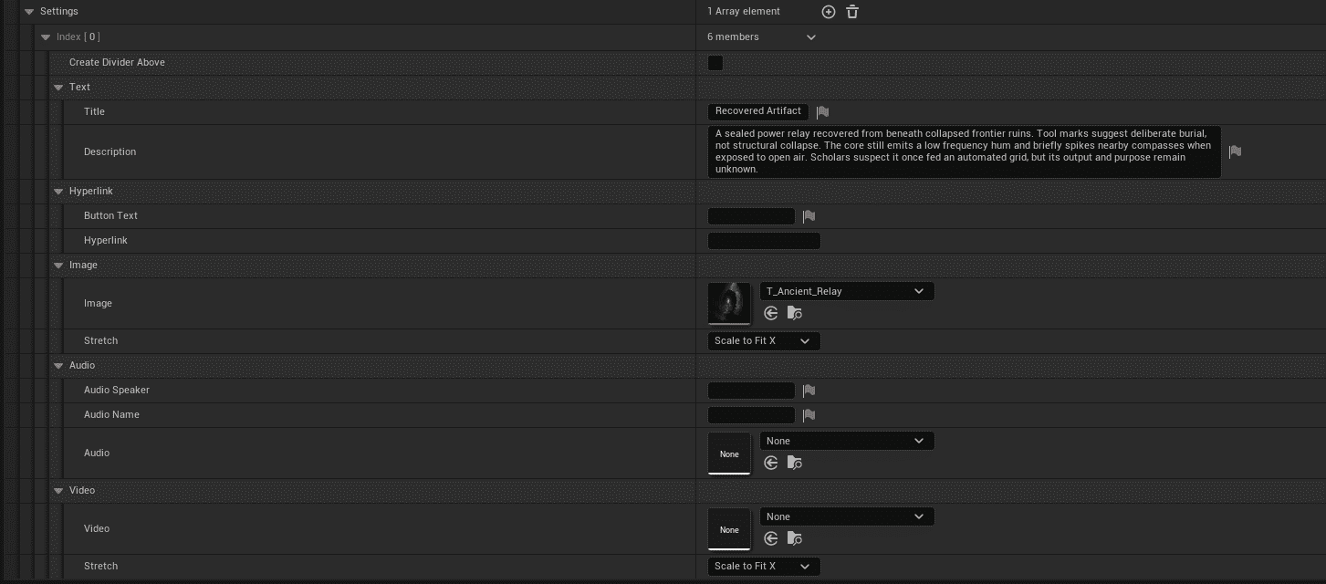Viewport: 1326px width, 584px height.
Task: Focus the Button Text input field
Action: pos(752,216)
